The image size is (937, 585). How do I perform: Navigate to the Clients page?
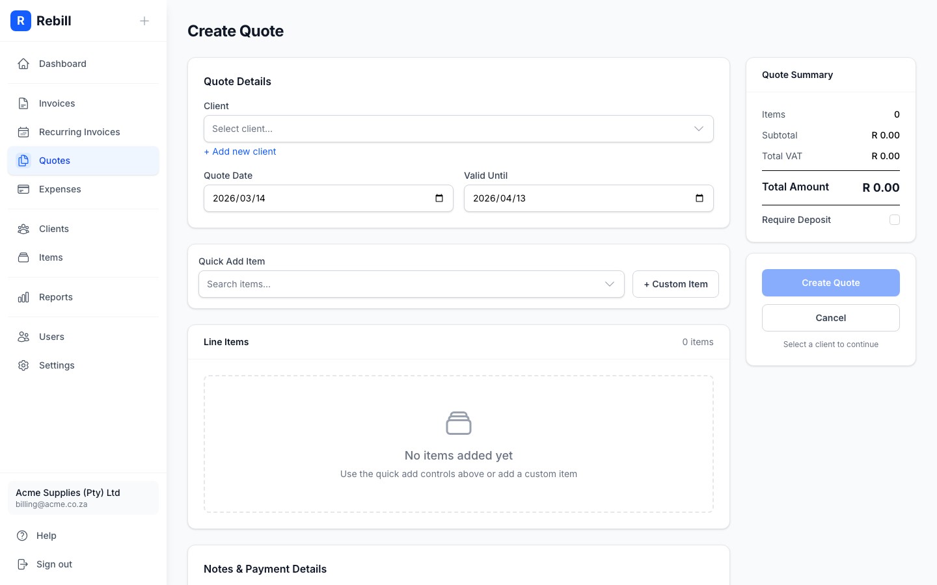click(54, 229)
